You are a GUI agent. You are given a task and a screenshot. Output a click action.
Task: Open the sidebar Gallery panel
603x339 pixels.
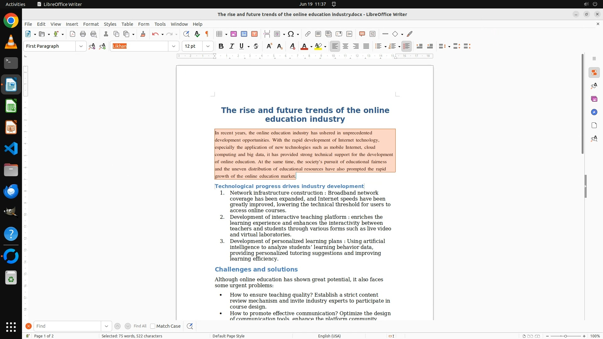594,99
